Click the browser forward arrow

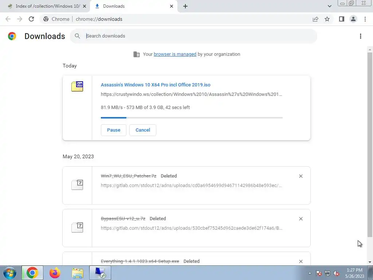click(x=20, y=19)
